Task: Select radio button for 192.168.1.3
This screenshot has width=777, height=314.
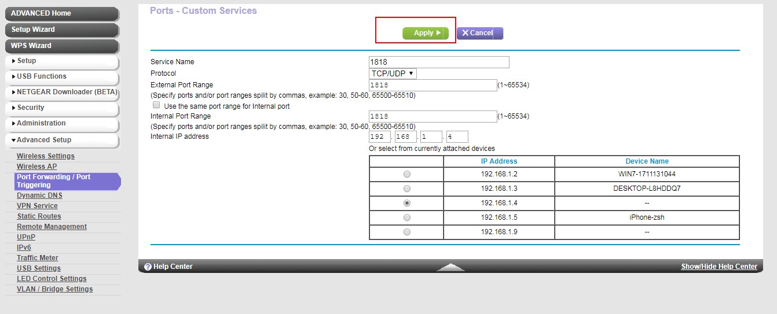Action: pos(407,189)
